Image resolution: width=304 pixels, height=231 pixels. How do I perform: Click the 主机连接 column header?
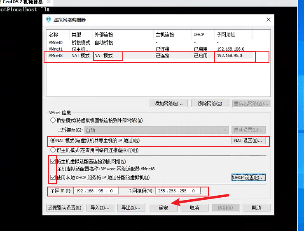173,35
